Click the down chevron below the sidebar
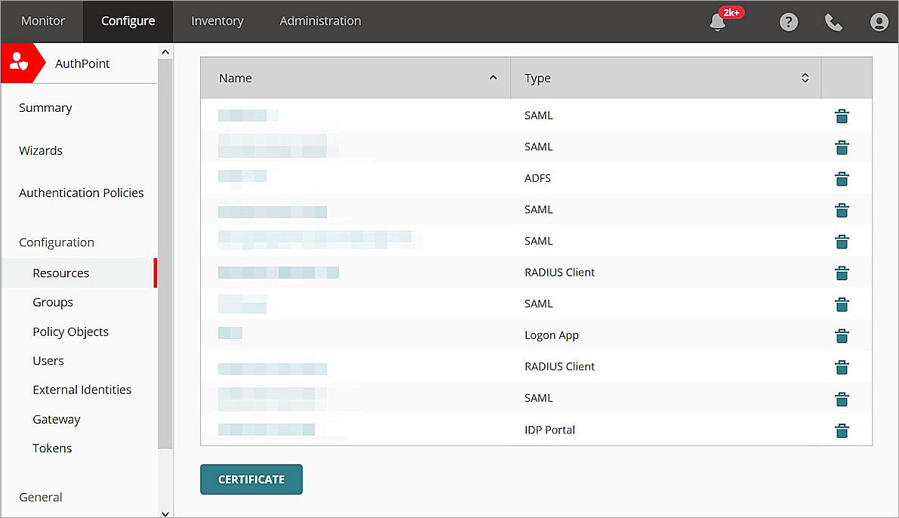The image size is (899, 518). click(165, 513)
